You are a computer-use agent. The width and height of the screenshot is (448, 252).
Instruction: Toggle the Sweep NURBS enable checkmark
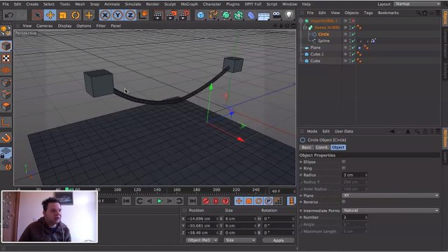353,27
